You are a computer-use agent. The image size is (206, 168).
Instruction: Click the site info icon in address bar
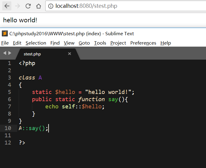(51, 6)
